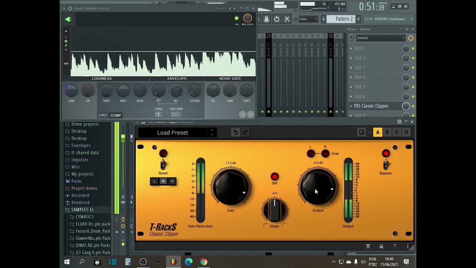Screen dimensions: 476x268
Task: Toggle Slot 4 enable light
Action: [x=413, y=77]
